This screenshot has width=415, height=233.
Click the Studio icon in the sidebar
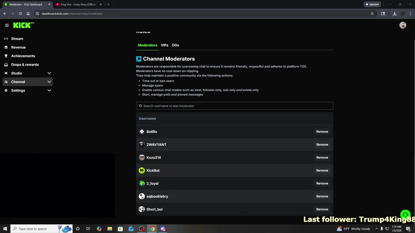tap(6, 73)
